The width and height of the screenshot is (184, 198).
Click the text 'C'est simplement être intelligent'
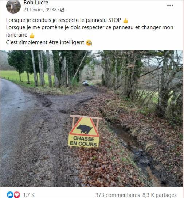point(45,42)
